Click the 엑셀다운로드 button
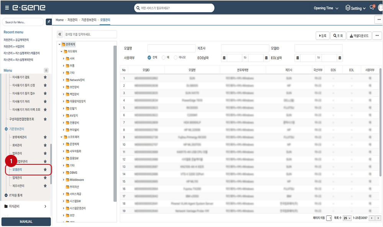 [x=359, y=36]
